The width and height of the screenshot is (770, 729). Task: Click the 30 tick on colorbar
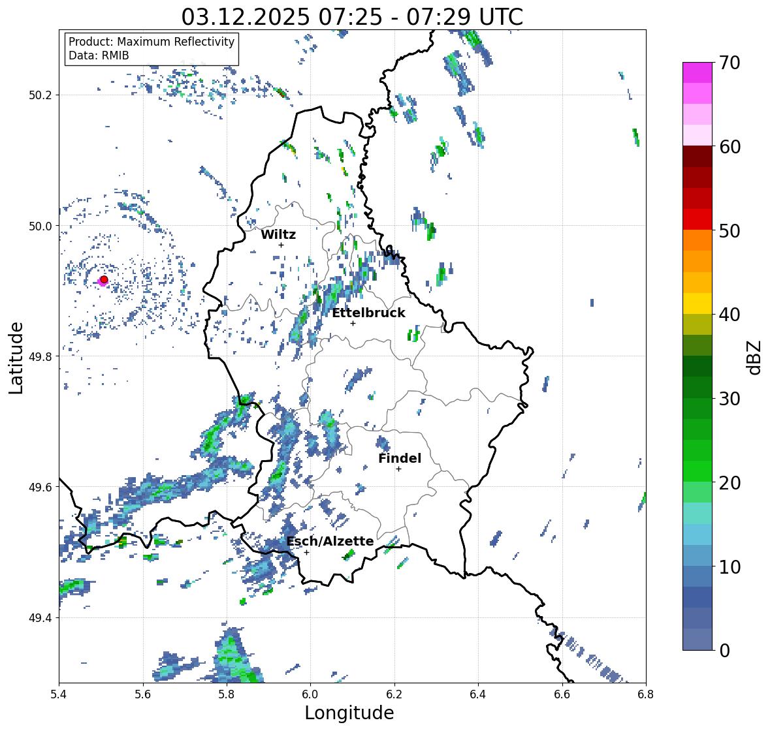730,399
